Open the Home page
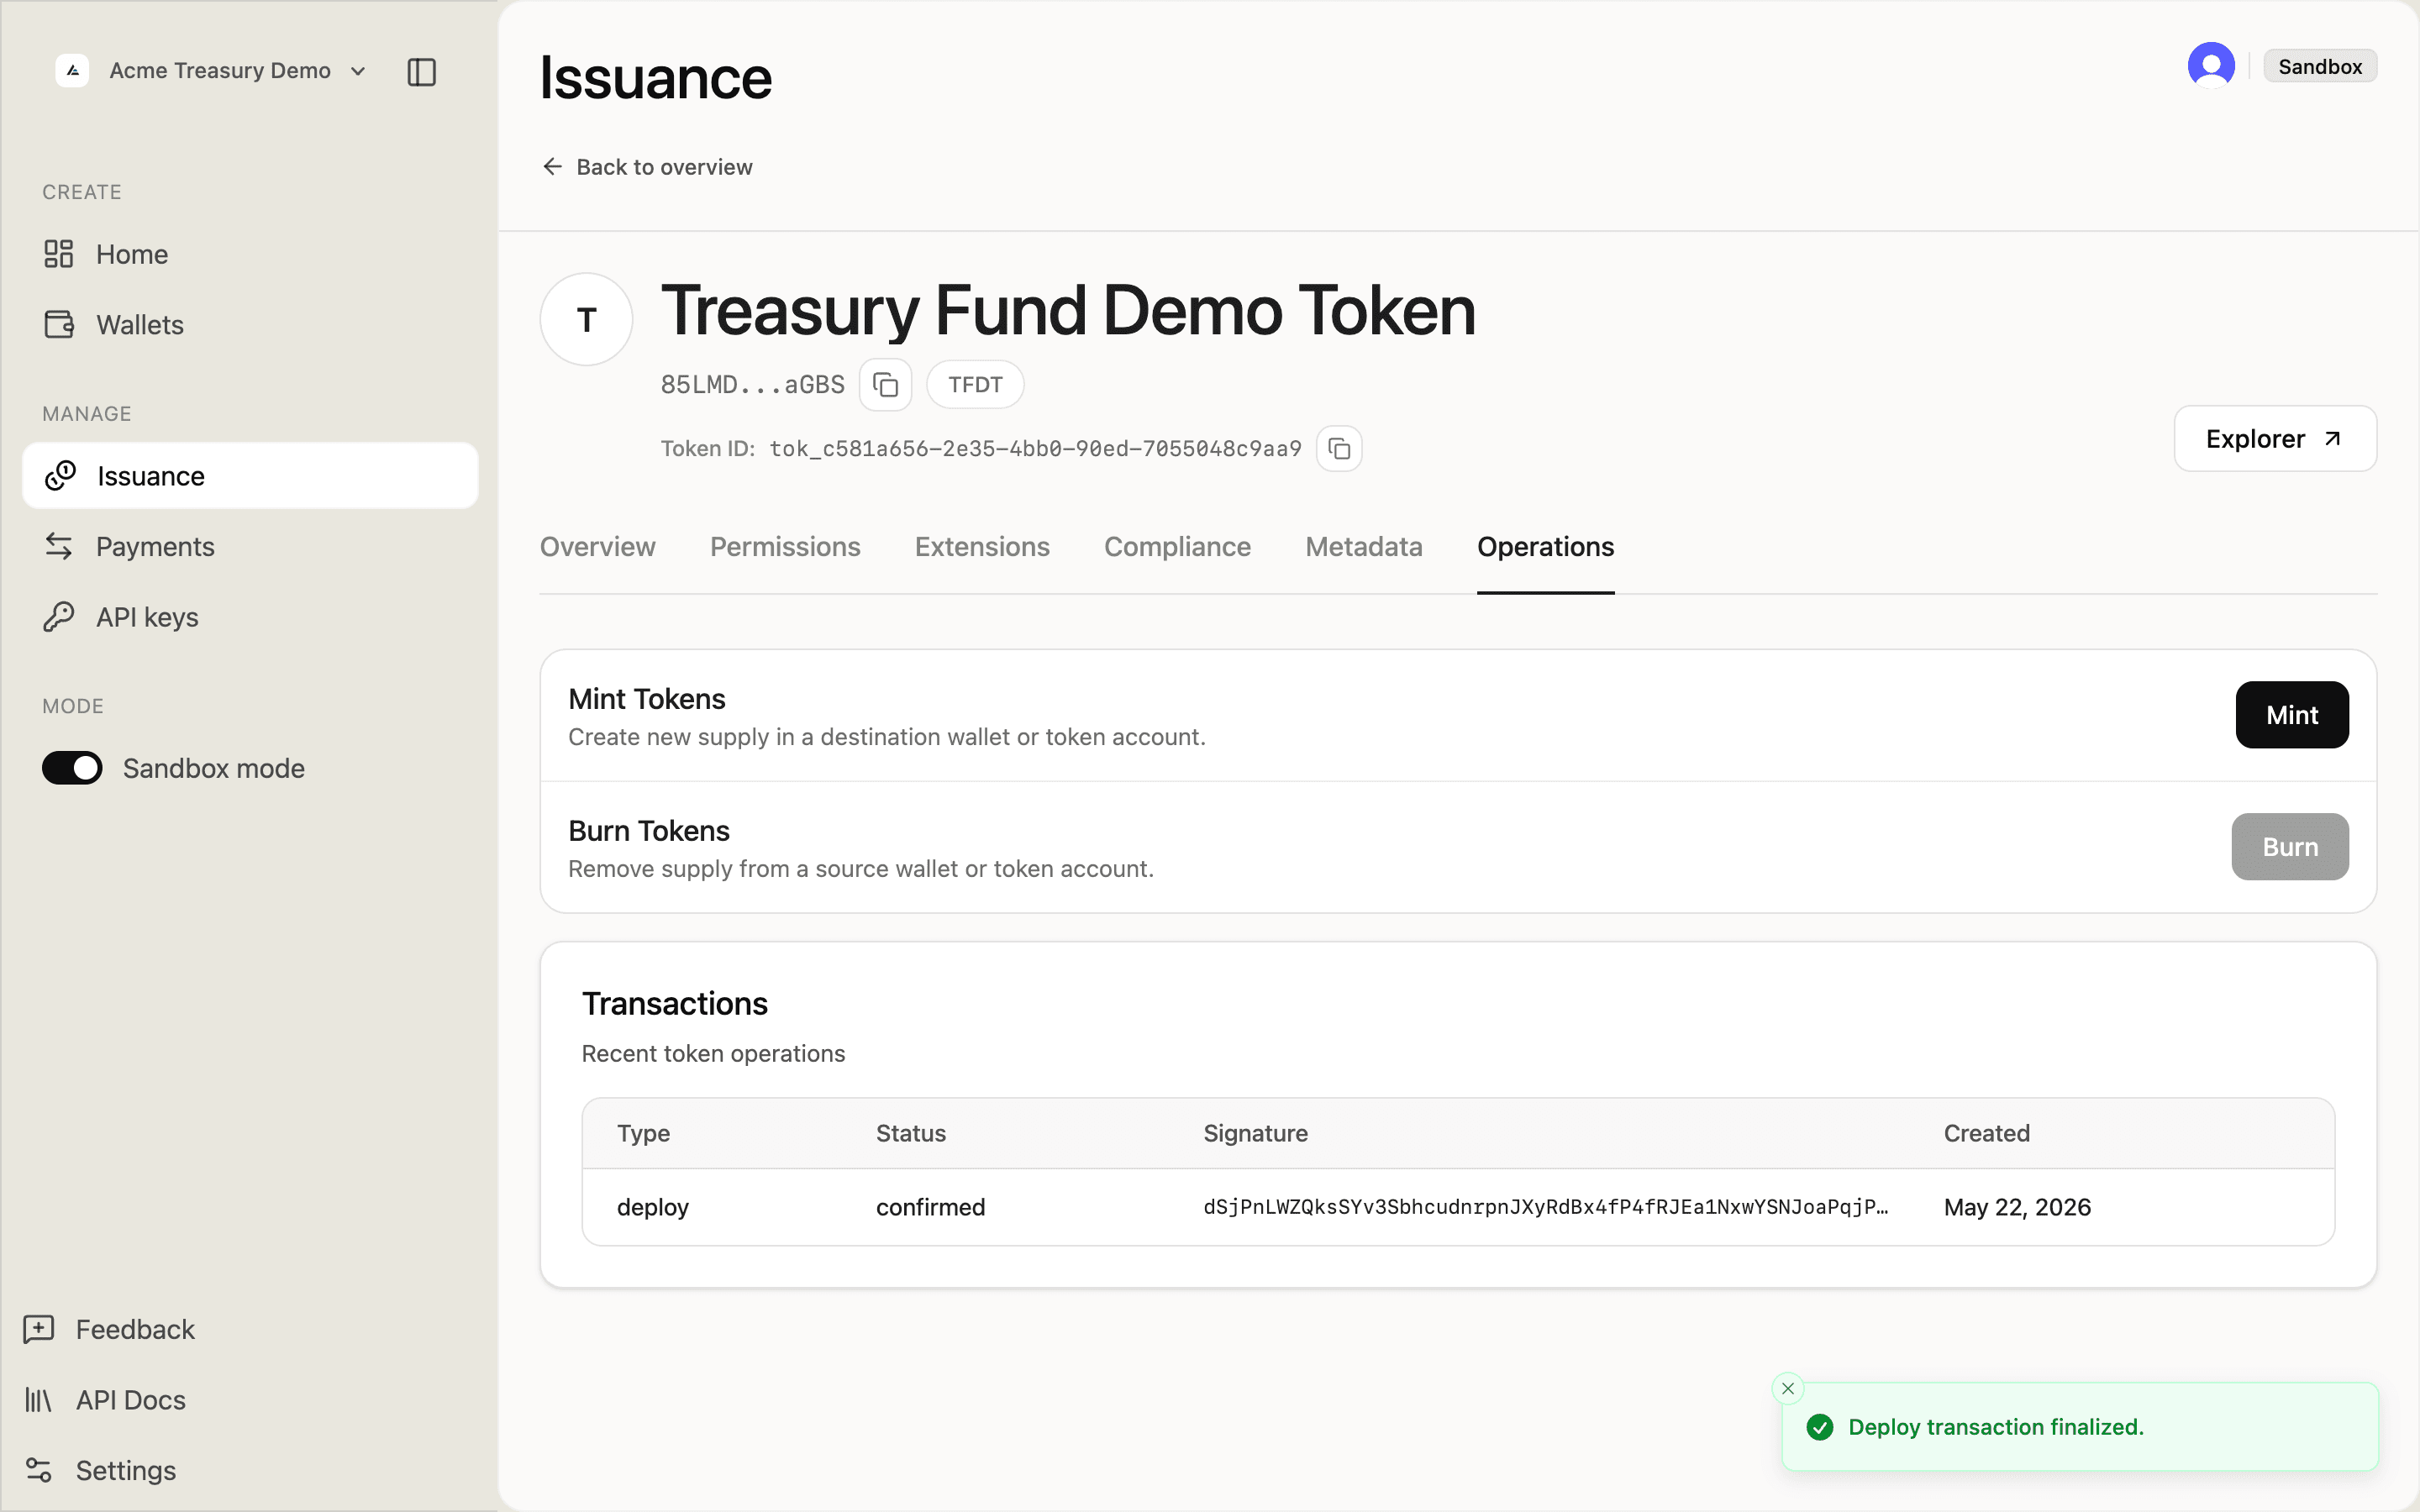Screen dimensions: 2420x1512 tap(250, 254)
